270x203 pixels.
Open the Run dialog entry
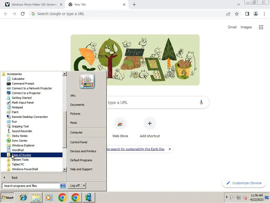point(14,122)
